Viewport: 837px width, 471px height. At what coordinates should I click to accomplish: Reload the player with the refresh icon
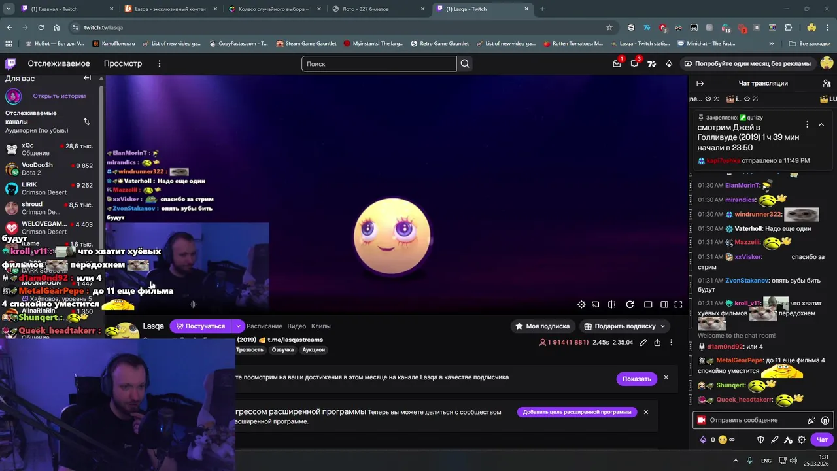pyautogui.click(x=630, y=304)
